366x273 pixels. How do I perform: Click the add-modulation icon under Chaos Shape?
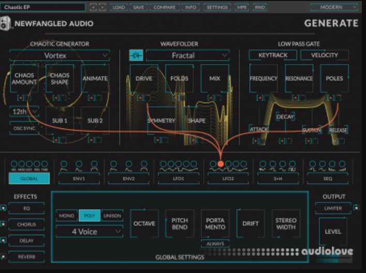[x=56, y=98]
